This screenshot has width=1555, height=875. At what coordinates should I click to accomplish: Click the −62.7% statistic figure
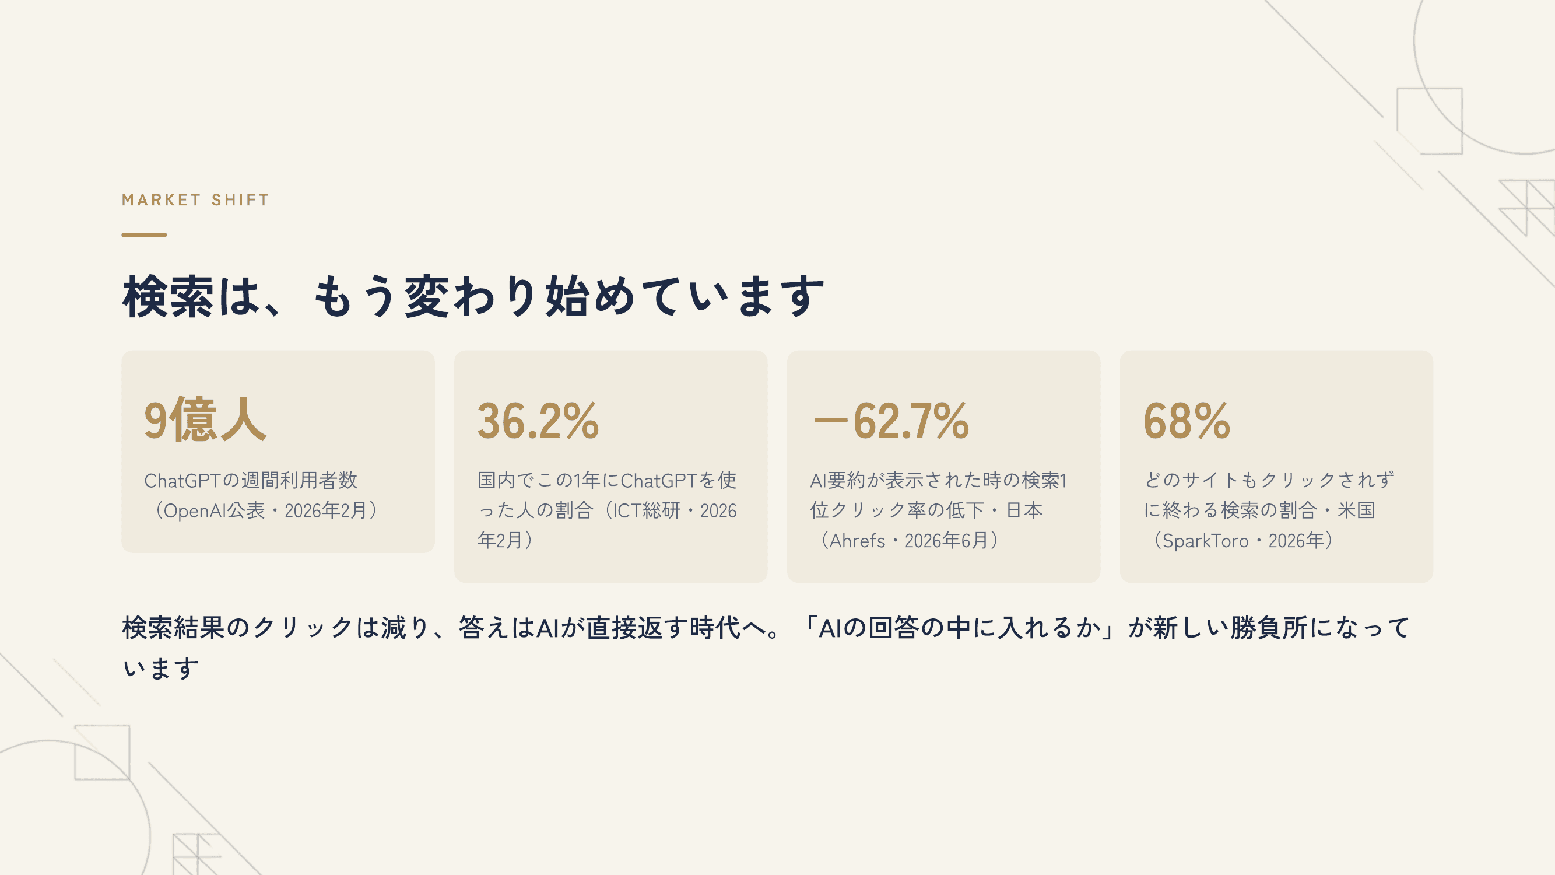(x=891, y=421)
